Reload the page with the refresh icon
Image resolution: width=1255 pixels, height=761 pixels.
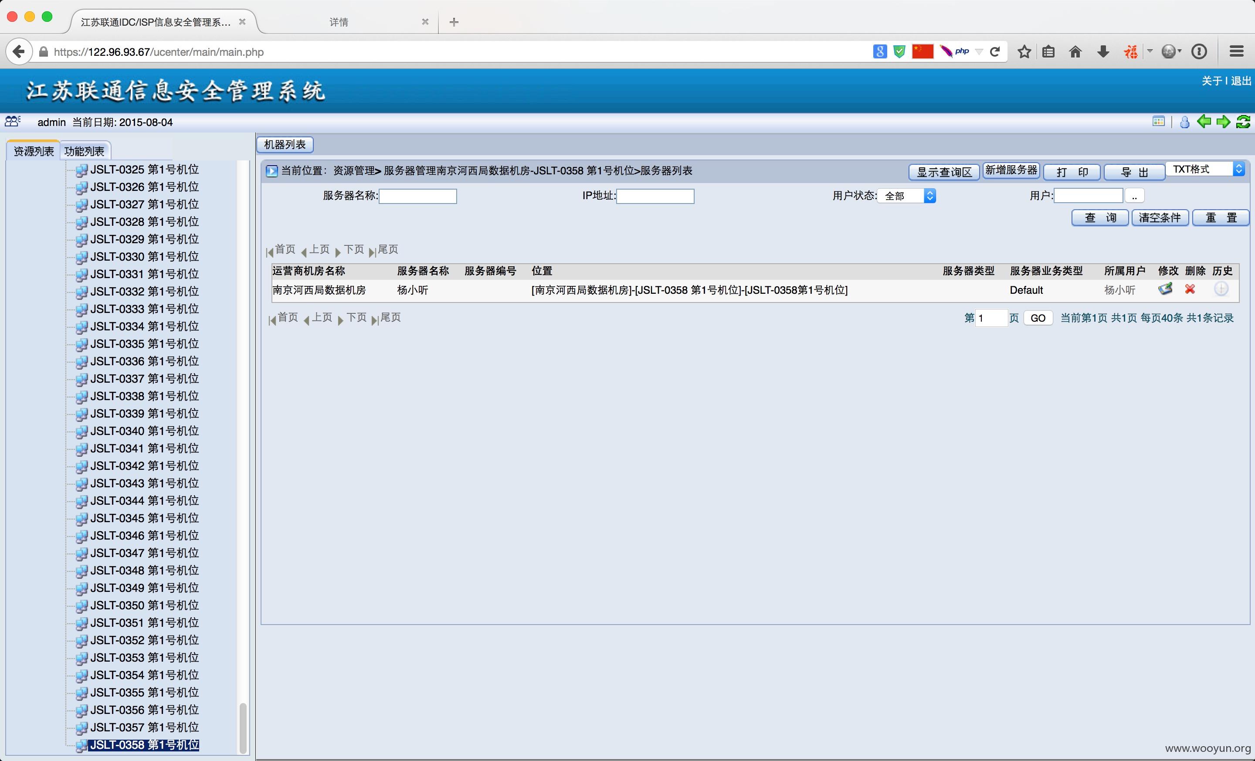click(995, 51)
